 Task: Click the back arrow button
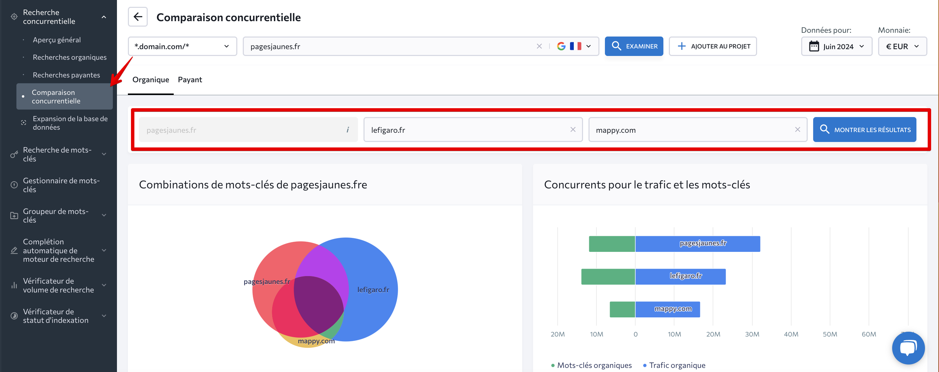coord(137,17)
